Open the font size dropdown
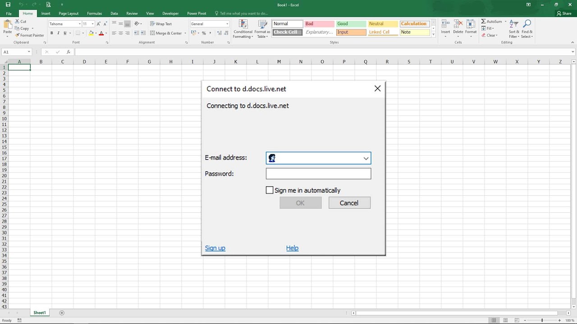Image resolution: width=577 pixels, height=324 pixels. pyautogui.click(x=93, y=24)
